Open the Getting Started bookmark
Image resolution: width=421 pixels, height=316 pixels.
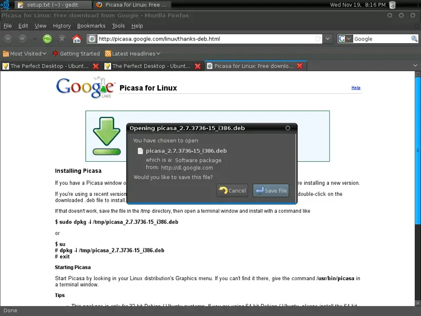point(76,54)
